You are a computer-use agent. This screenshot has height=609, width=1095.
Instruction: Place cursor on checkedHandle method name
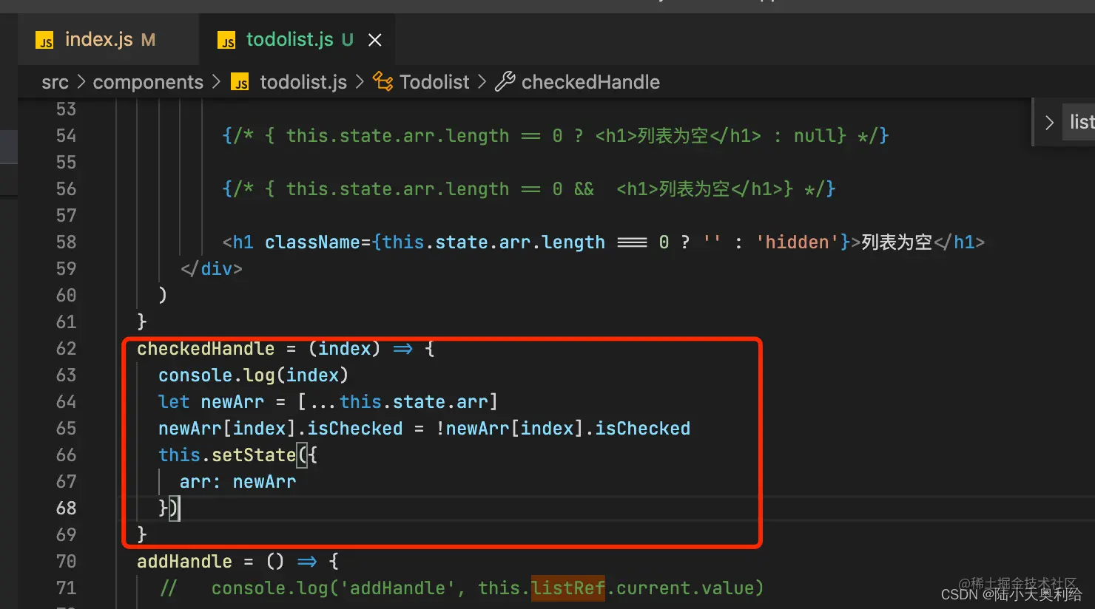point(206,348)
